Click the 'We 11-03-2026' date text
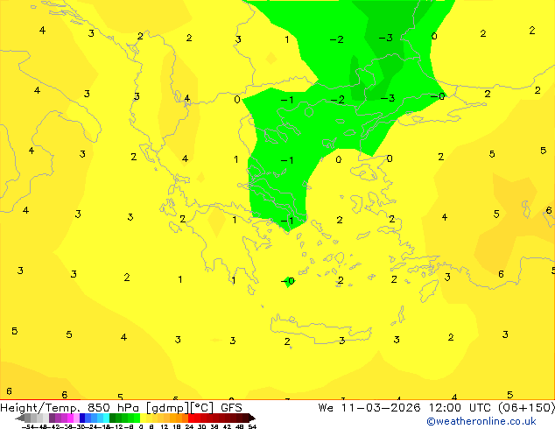This screenshot has width=555, height=429. (369, 408)
